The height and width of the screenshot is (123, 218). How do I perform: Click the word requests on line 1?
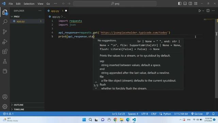pos(76,21)
